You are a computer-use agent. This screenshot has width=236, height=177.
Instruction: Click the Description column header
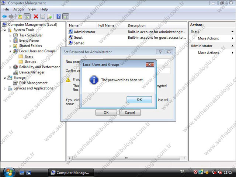[156, 25]
